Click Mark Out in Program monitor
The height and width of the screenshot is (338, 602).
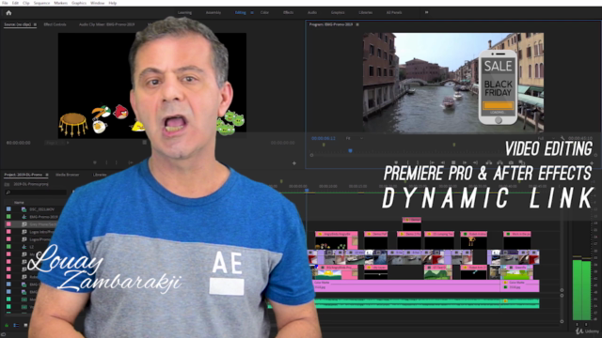pyautogui.click(x=418, y=162)
